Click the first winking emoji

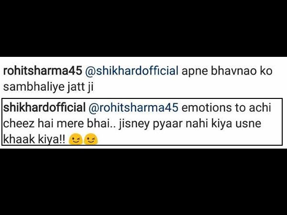click(75, 140)
